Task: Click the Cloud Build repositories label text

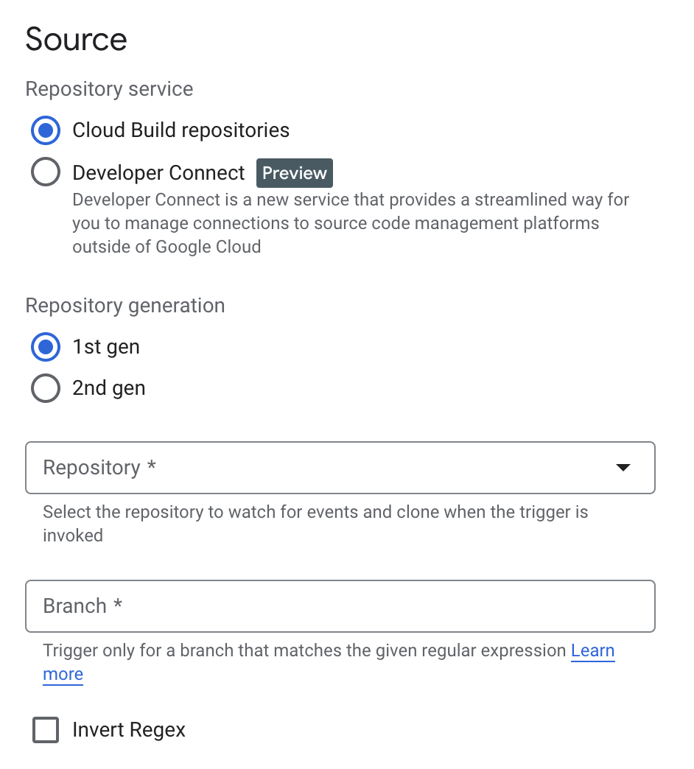Action: pyautogui.click(x=181, y=130)
